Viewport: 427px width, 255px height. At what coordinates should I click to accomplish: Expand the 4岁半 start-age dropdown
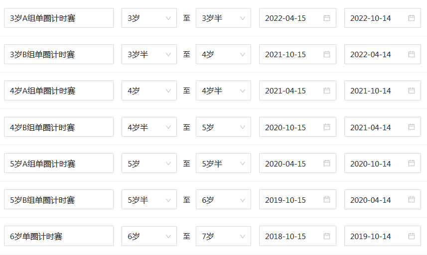(149, 127)
